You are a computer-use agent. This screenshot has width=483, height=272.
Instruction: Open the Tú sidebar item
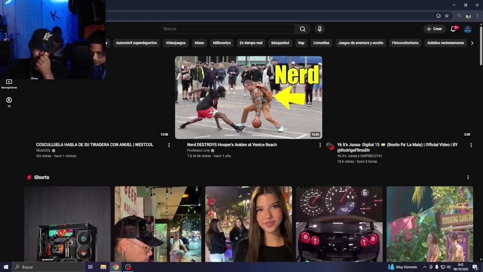[9, 102]
